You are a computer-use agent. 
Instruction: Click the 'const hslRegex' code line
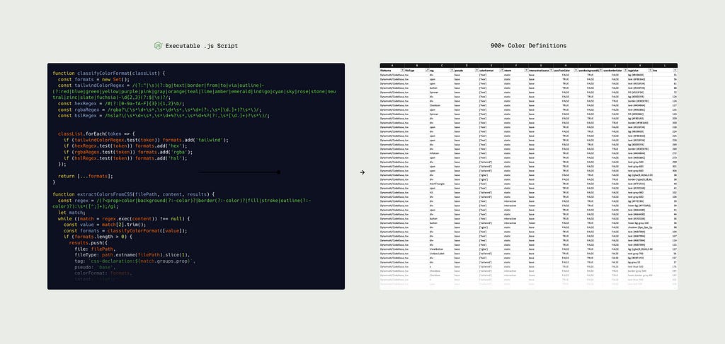click(164, 116)
